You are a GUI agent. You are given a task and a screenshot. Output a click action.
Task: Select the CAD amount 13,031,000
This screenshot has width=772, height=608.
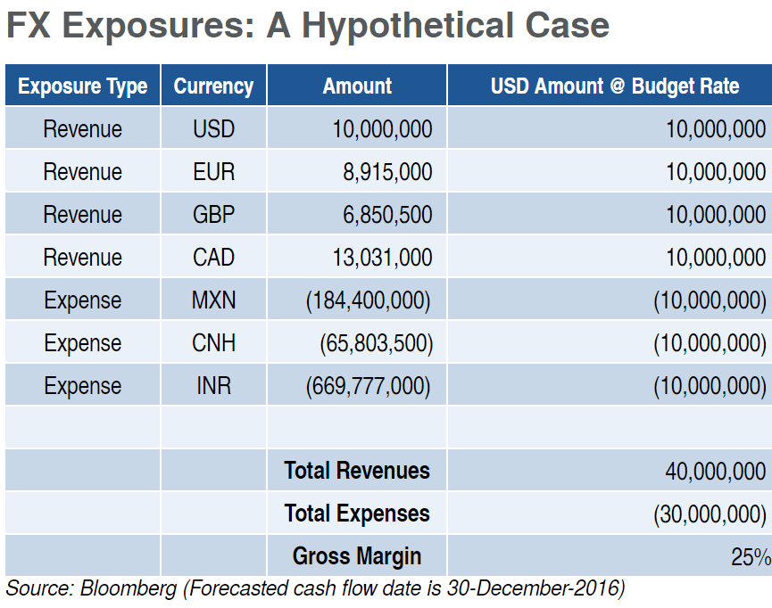pos(382,258)
